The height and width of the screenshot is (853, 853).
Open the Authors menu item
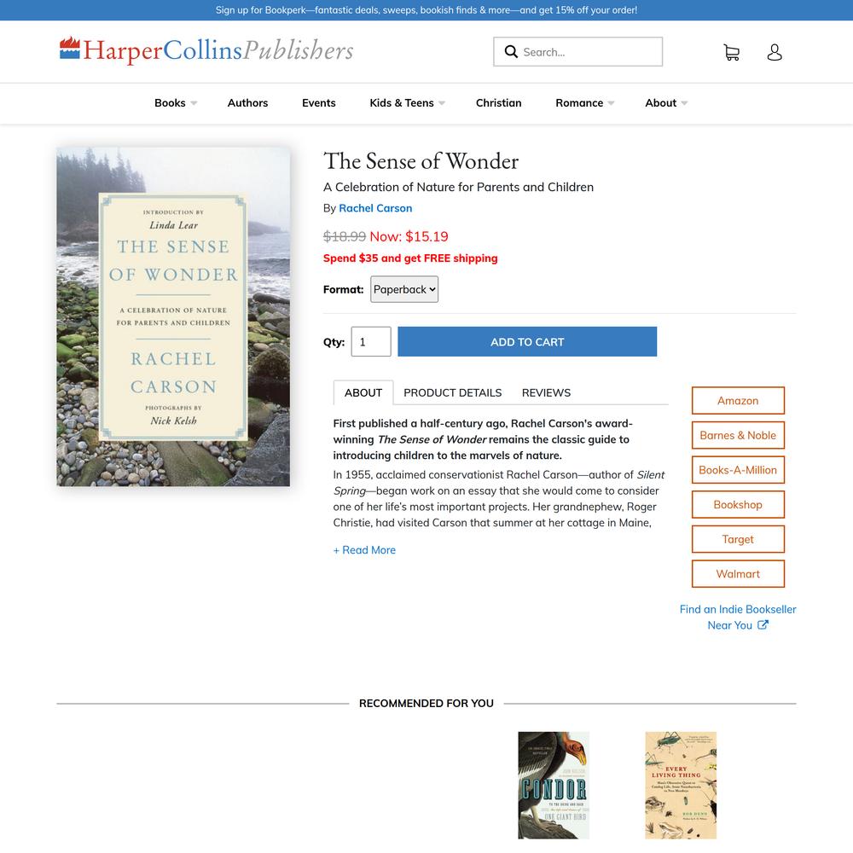(247, 103)
